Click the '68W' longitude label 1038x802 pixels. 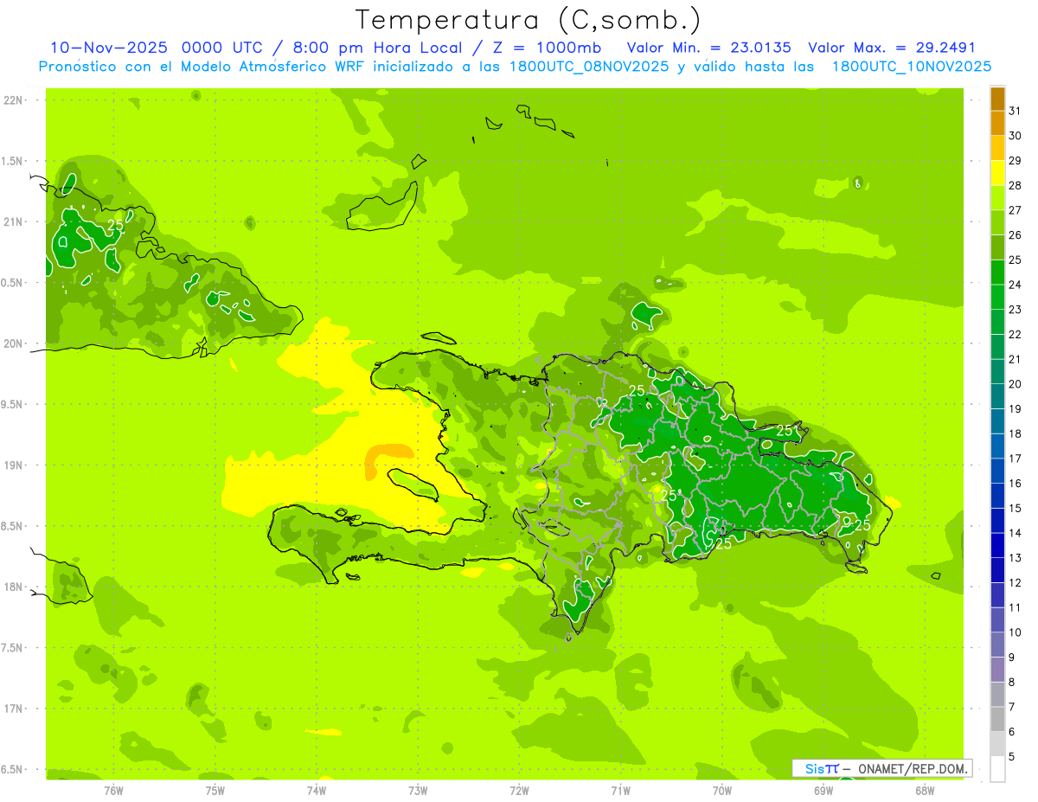pos(925,790)
